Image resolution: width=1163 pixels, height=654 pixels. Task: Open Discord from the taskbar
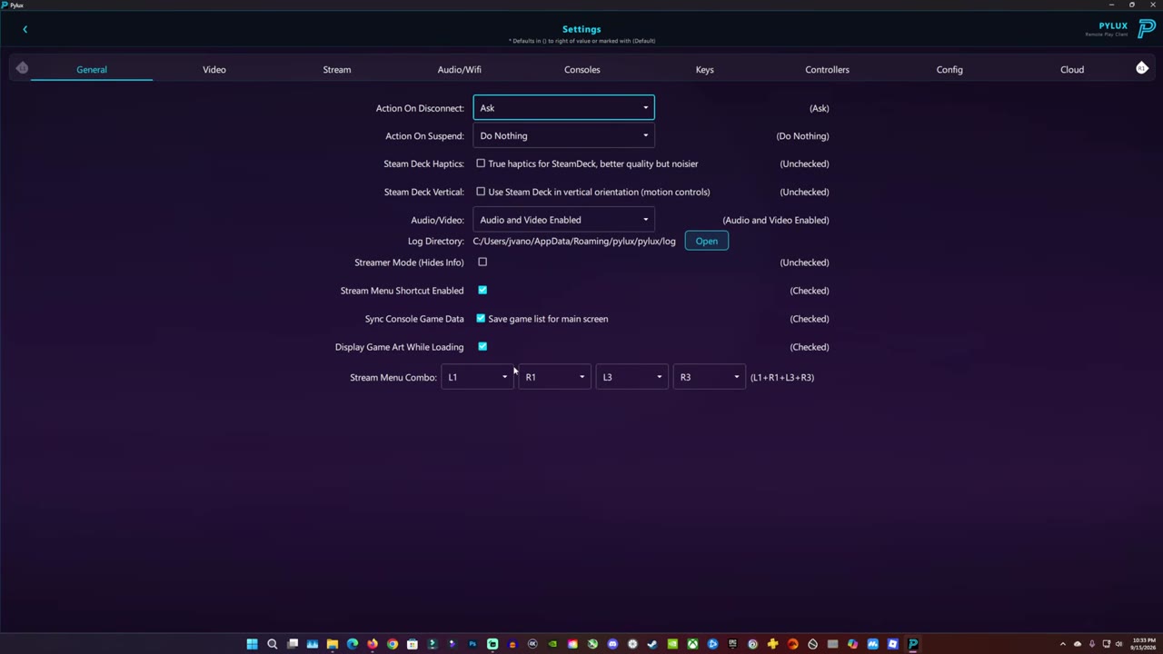click(x=612, y=644)
